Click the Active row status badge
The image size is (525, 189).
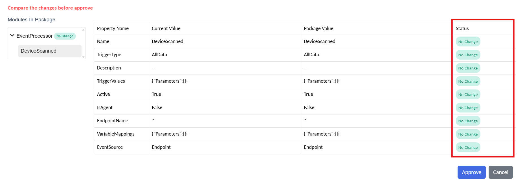(468, 94)
